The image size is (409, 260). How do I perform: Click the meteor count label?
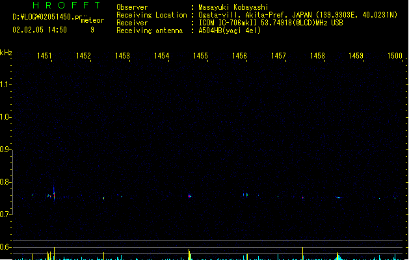coord(92,20)
